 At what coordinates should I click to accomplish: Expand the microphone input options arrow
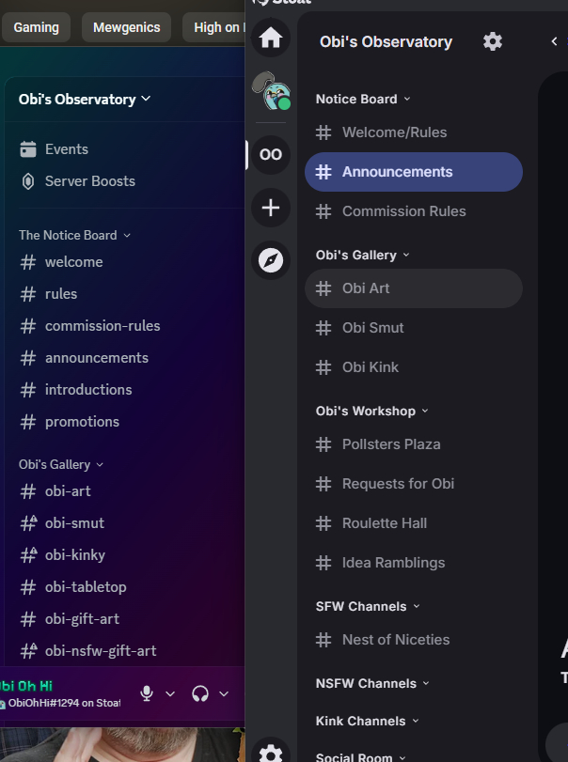(170, 693)
